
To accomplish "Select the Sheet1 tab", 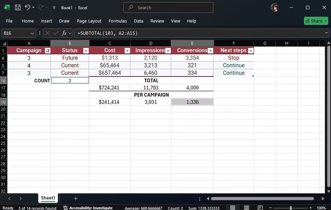I will tap(48, 198).
